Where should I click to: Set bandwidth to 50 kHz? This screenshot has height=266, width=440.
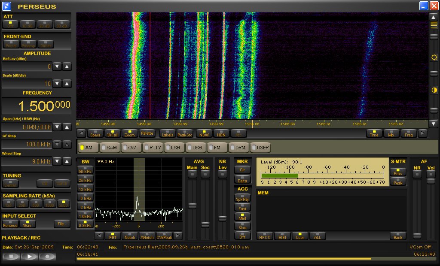point(85,170)
